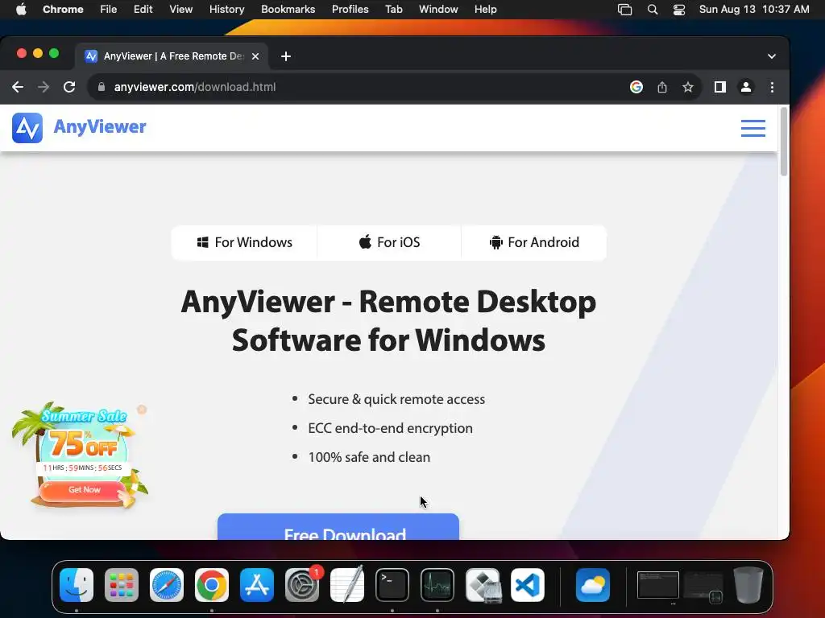This screenshot has height=618, width=825.
Task: Open Control Center in menu bar
Action: 679,10
